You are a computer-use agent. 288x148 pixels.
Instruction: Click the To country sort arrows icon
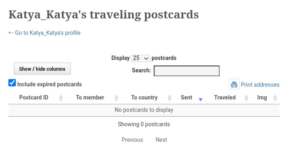tap(170, 98)
